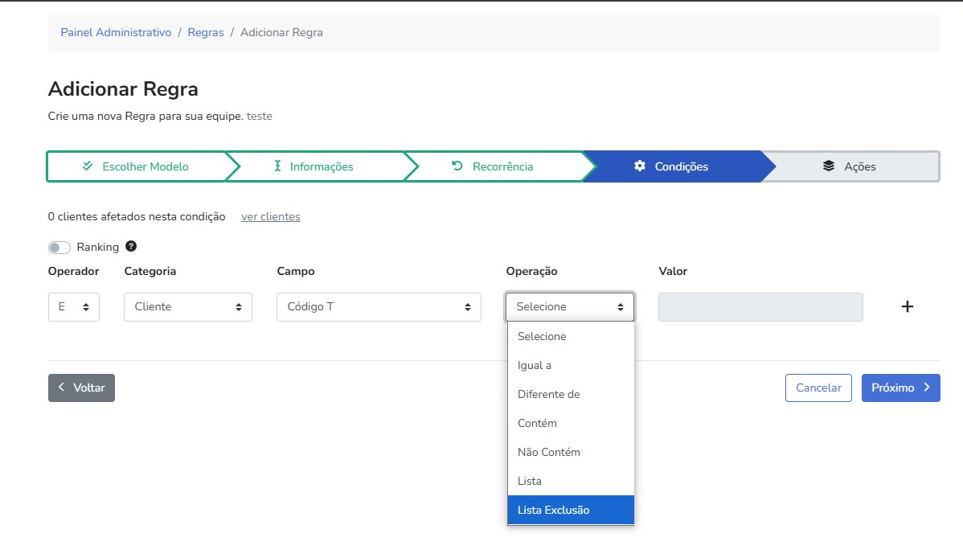Click the Próximo button

900,388
